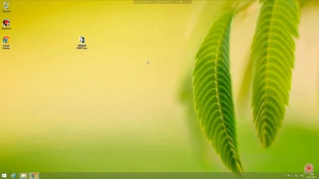Select the Recycle Bin desktop icon

click(6, 6)
